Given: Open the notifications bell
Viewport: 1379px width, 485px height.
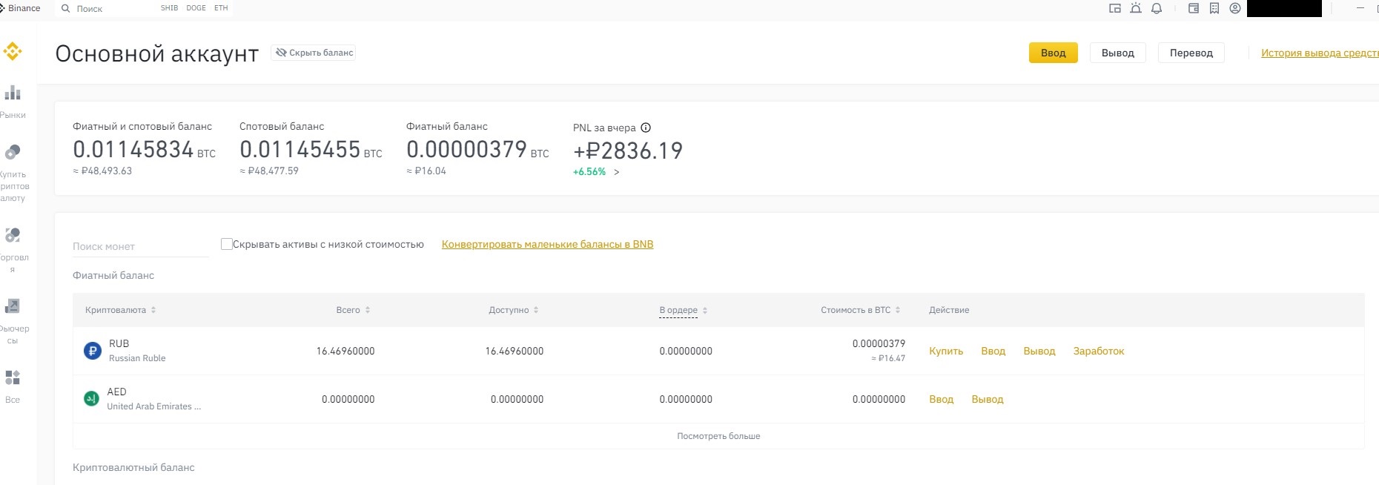Looking at the screenshot, I should [1157, 9].
